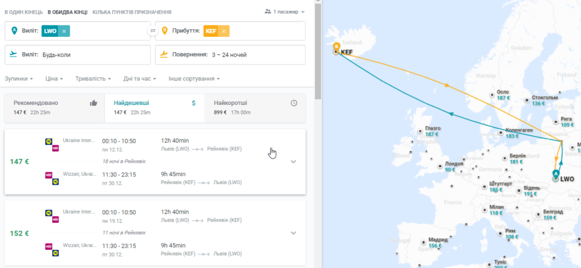Open the 1 пасажир dropdown
The width and height of the screenshot is (581, 268).
(x=285, y=12)
